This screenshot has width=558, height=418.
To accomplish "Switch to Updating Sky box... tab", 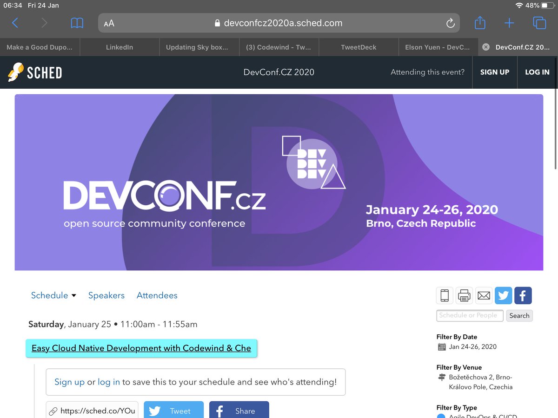I will point(199,47).
